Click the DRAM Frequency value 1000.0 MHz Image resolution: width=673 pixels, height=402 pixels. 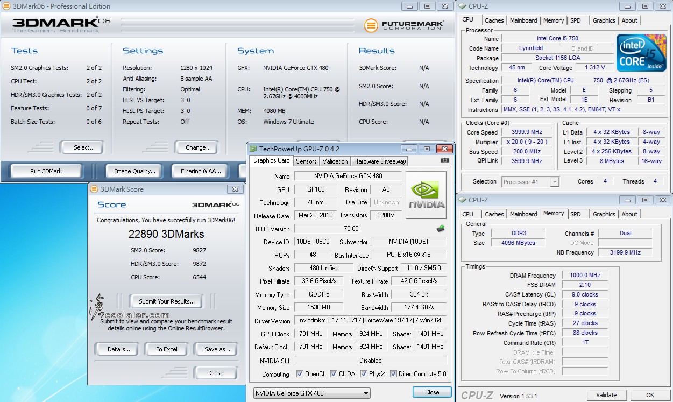point(585,276)
